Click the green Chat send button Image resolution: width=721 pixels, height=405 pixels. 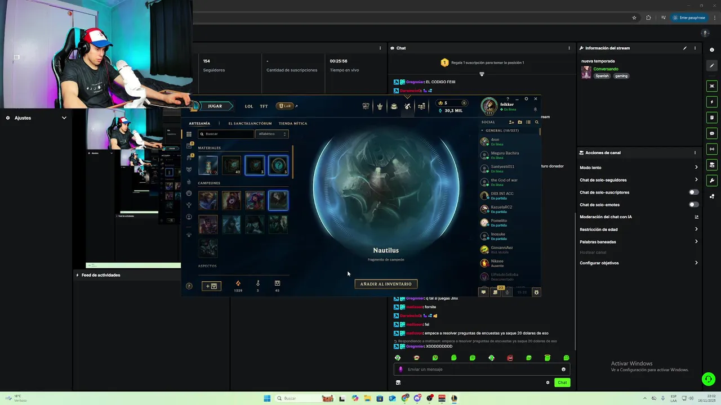click(562, 382)
